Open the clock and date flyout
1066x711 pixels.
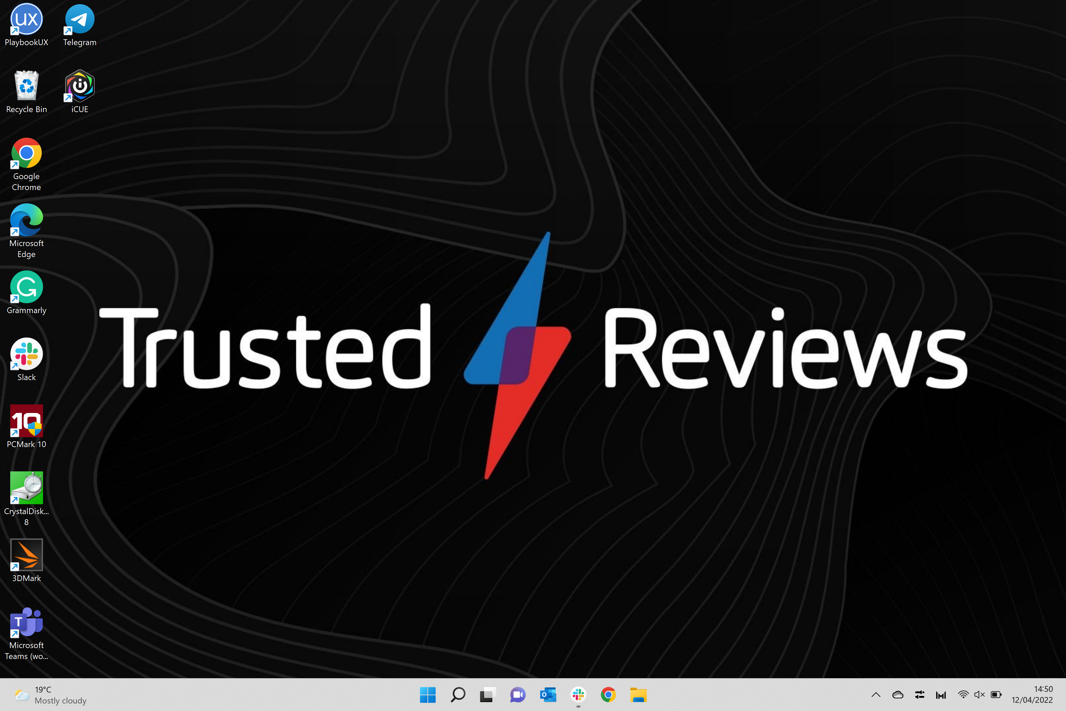(1033, 695)
